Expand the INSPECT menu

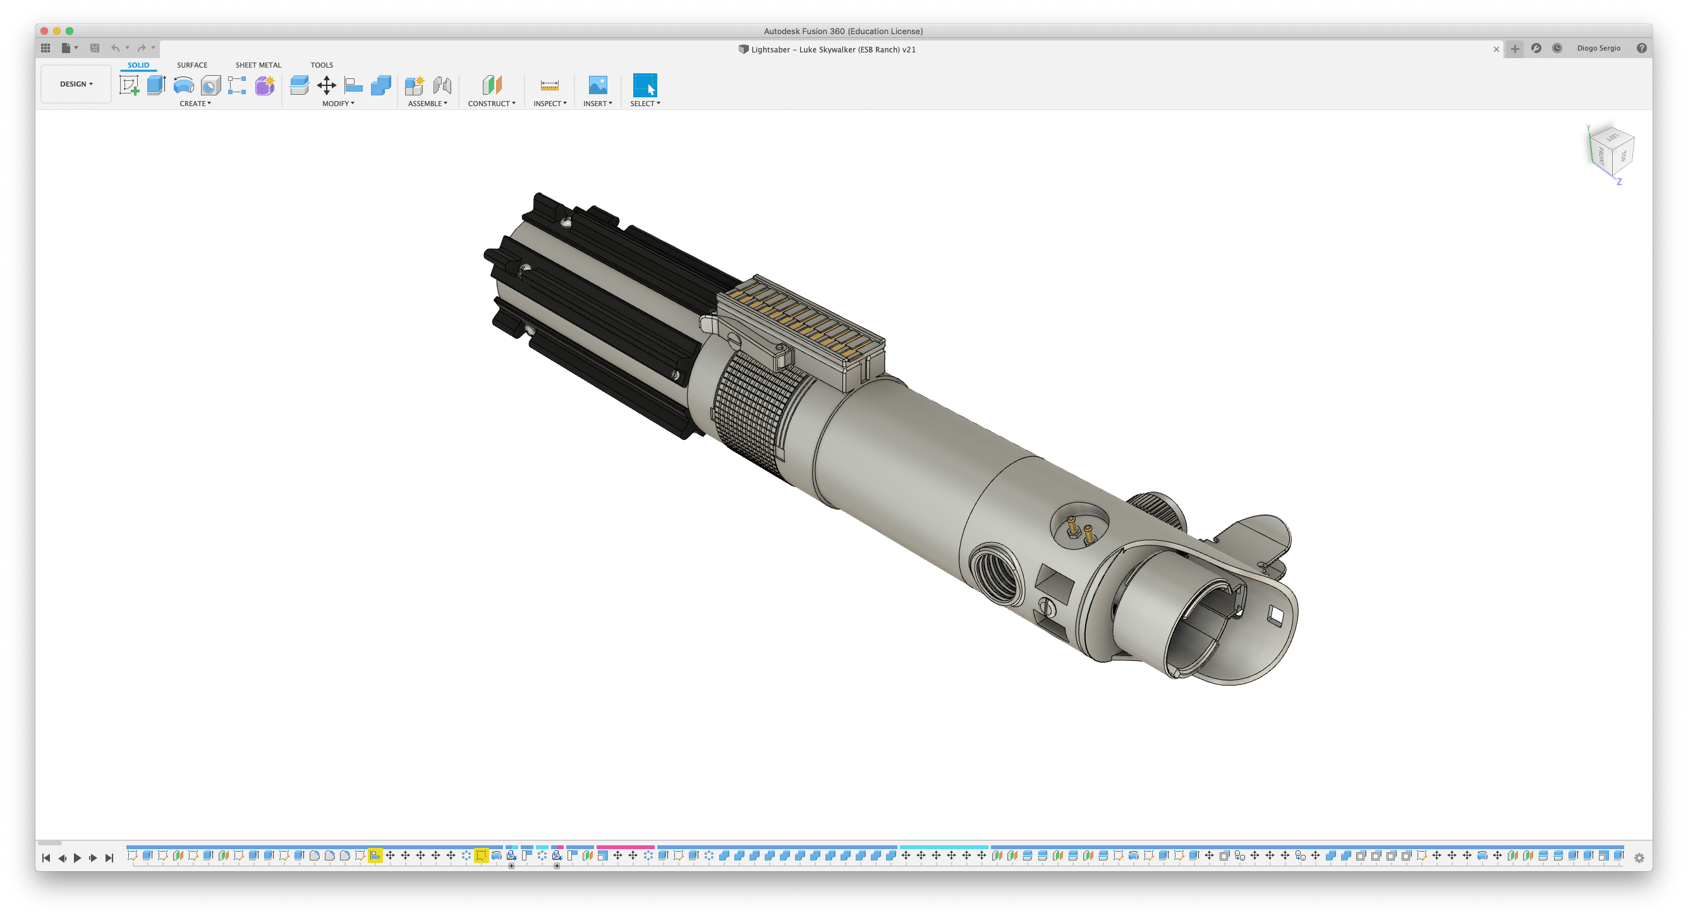(550, 104)
